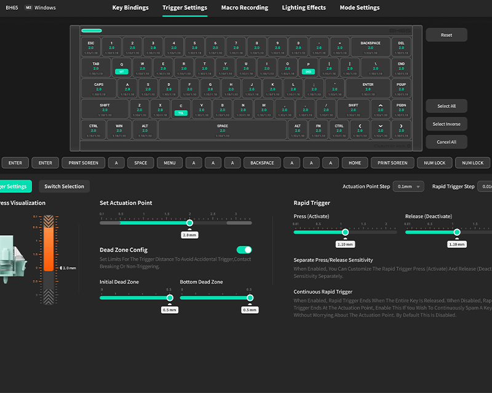This screenshot has height=393, width=492.
Task: Open the Lighting Effects tab
Action: point(304,8)
